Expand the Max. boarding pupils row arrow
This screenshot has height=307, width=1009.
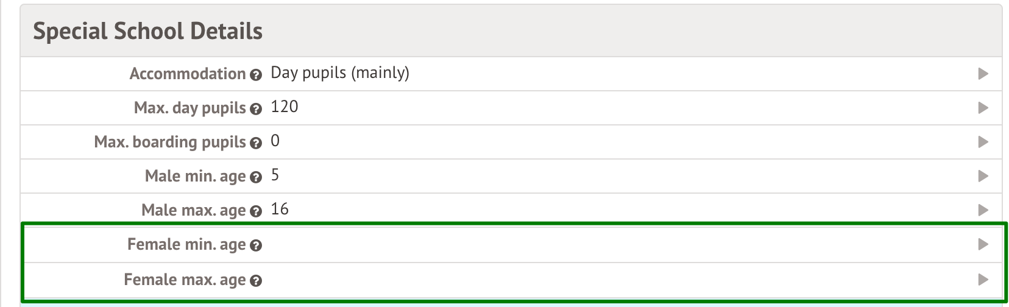tap(983, 142)
